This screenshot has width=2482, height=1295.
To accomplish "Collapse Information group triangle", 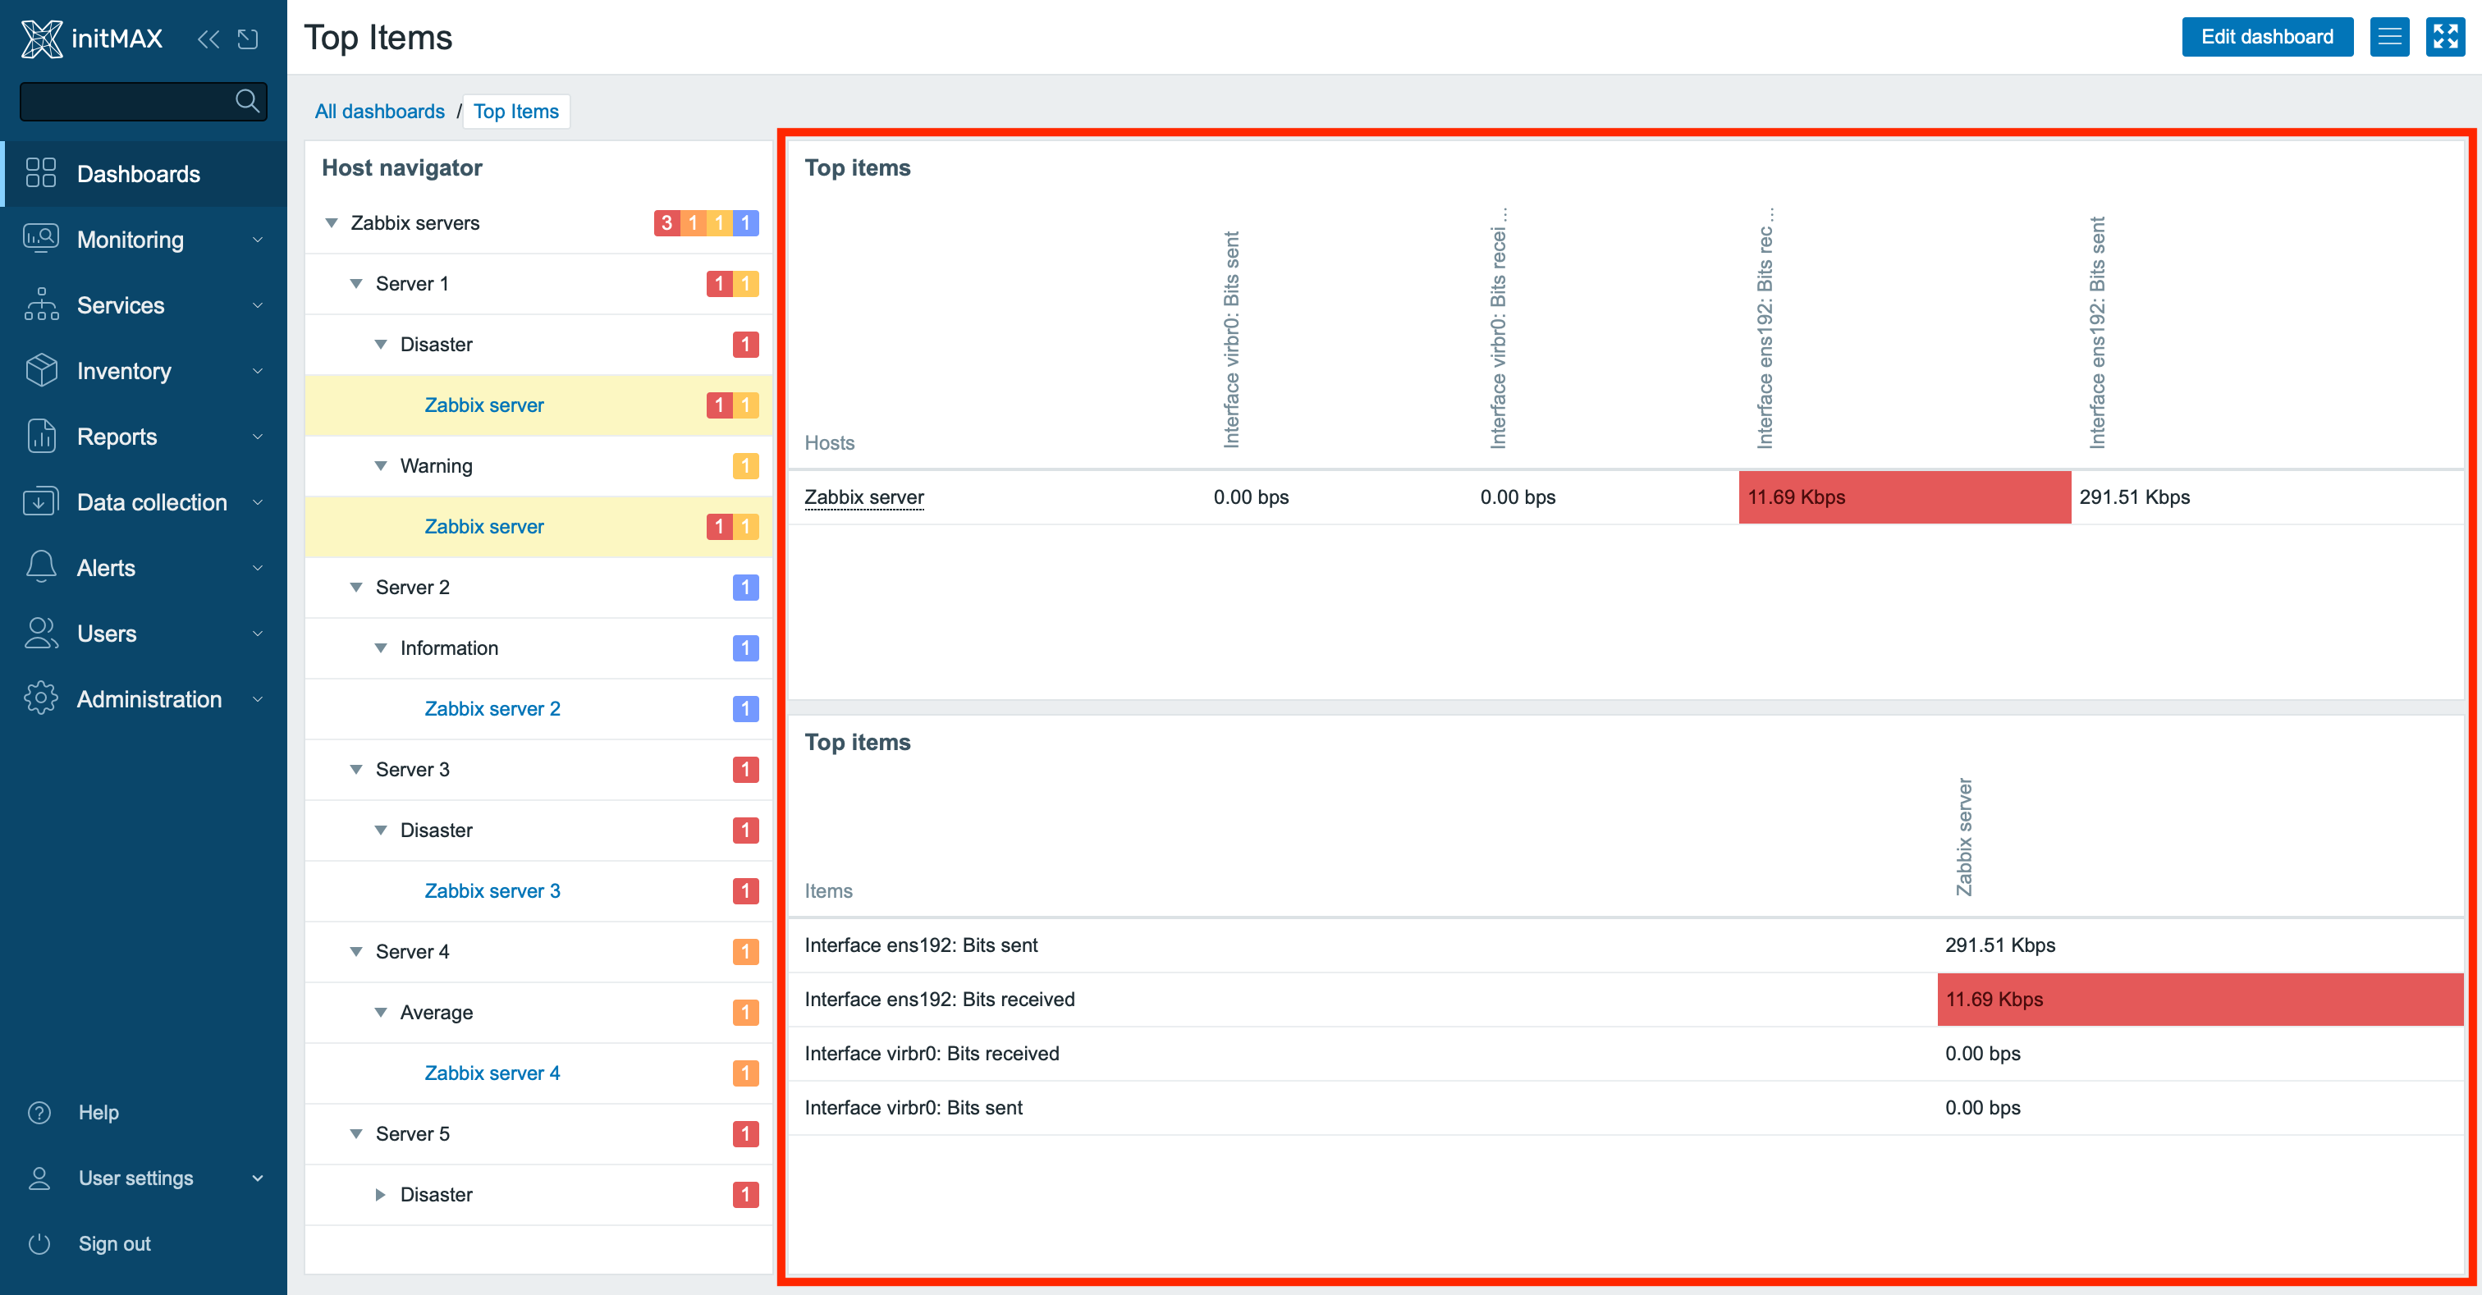I will point(381,647).
